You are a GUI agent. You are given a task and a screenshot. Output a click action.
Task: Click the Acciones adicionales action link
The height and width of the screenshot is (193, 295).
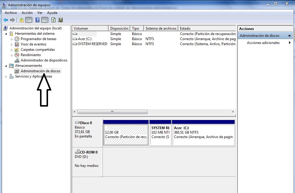pyautogui.click(x=263, y=43)
